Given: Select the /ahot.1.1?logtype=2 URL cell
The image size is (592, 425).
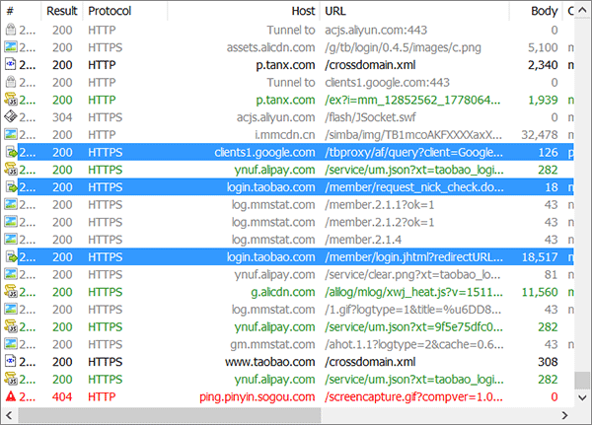Looking at the screenshot, I should coord(413,344).
